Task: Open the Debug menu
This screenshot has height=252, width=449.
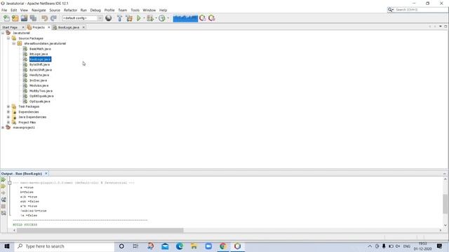Action: tap(95, 10)
